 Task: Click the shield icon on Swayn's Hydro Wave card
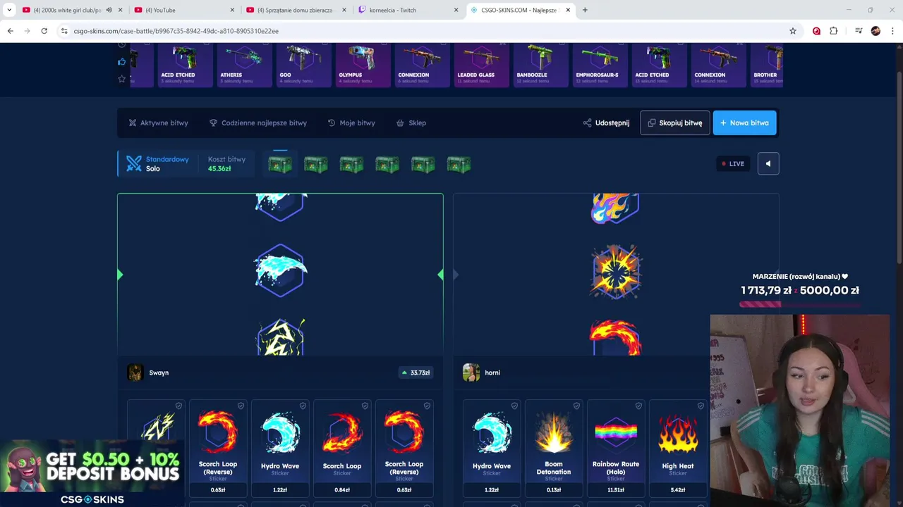tap(303, 406)
